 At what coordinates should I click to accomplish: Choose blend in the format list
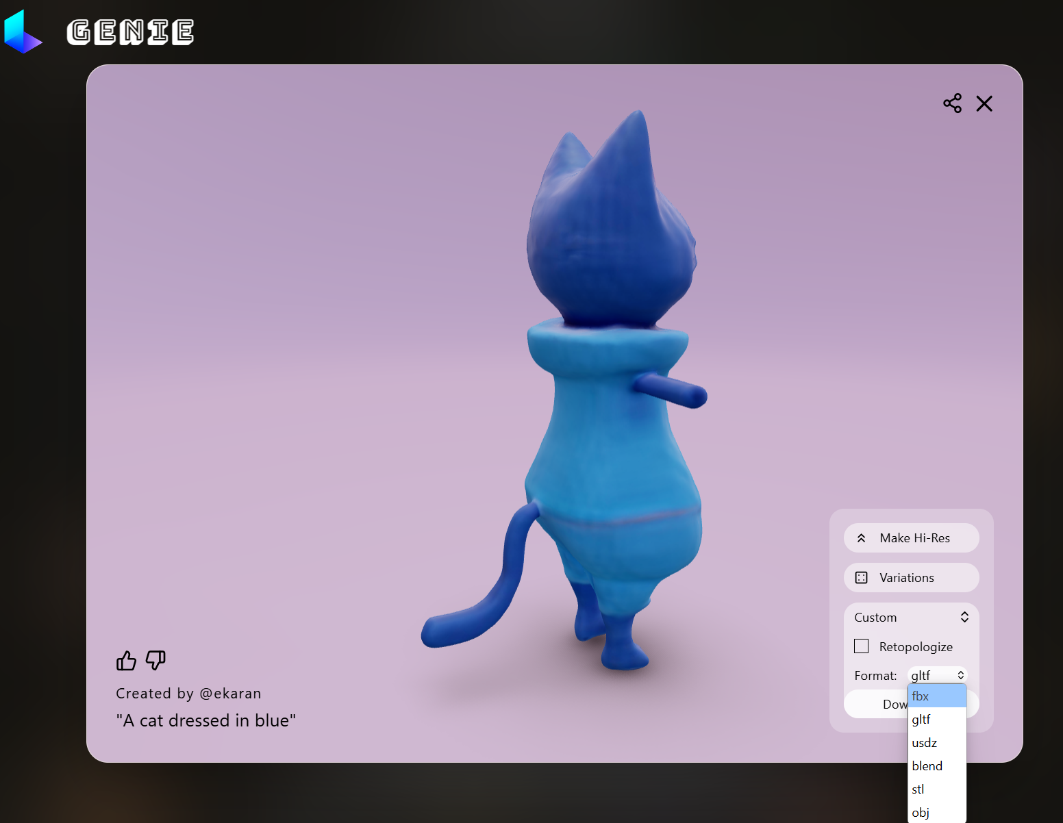(937, 766)
